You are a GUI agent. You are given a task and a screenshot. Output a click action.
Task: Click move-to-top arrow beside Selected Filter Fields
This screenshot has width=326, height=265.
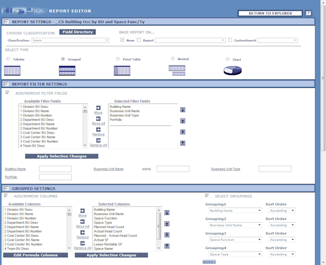[x=183, y=110]
